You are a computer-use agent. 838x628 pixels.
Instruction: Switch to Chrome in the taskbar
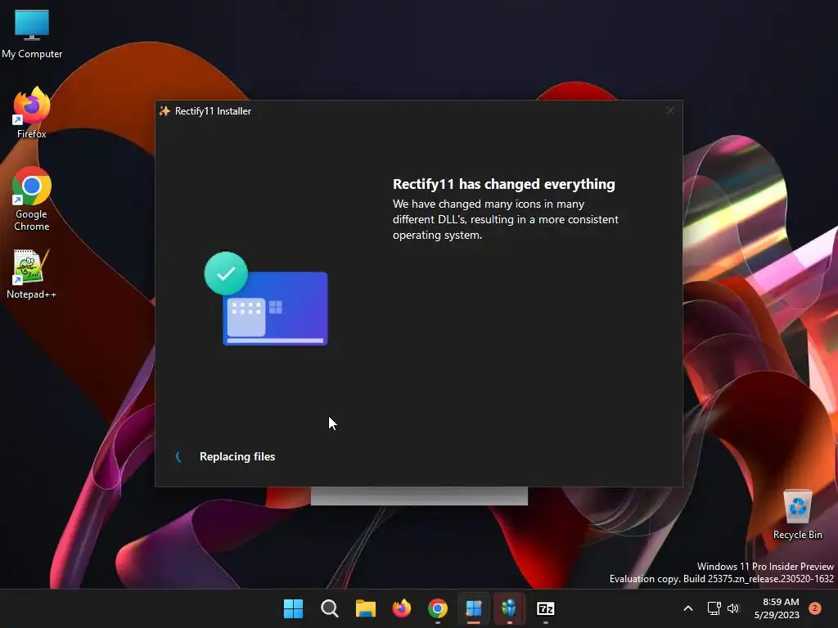[438, 608]
